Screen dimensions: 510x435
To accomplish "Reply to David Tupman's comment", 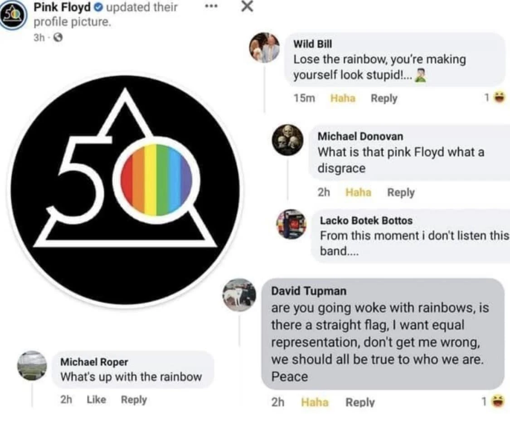I will click(x=361, y=401).
